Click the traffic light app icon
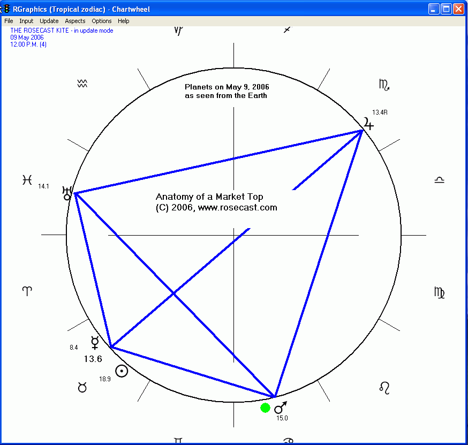 tap(7, 9)
